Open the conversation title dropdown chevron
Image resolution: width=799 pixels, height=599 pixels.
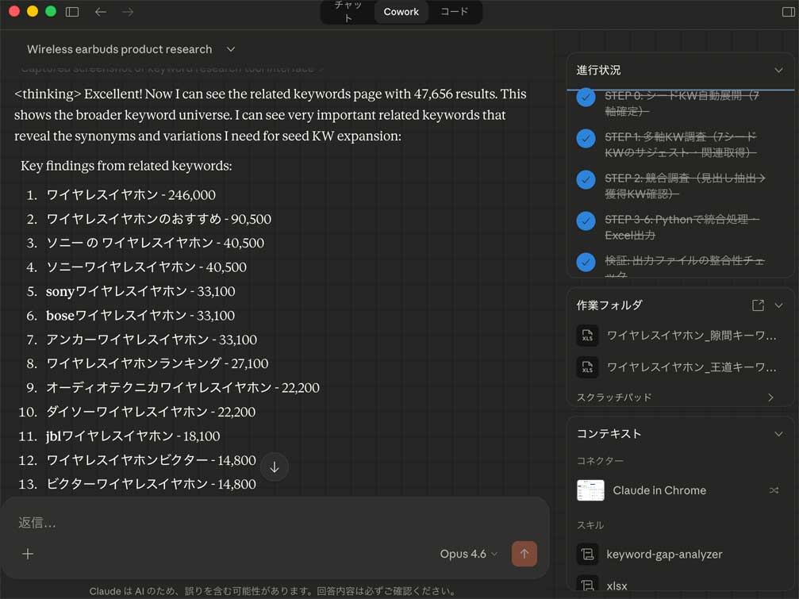coord(230,49)
